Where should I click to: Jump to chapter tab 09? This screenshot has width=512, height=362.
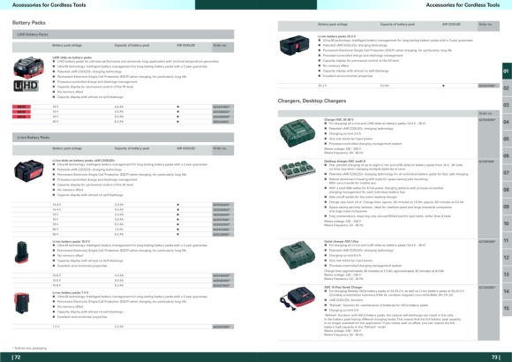[x=507, y=207]
